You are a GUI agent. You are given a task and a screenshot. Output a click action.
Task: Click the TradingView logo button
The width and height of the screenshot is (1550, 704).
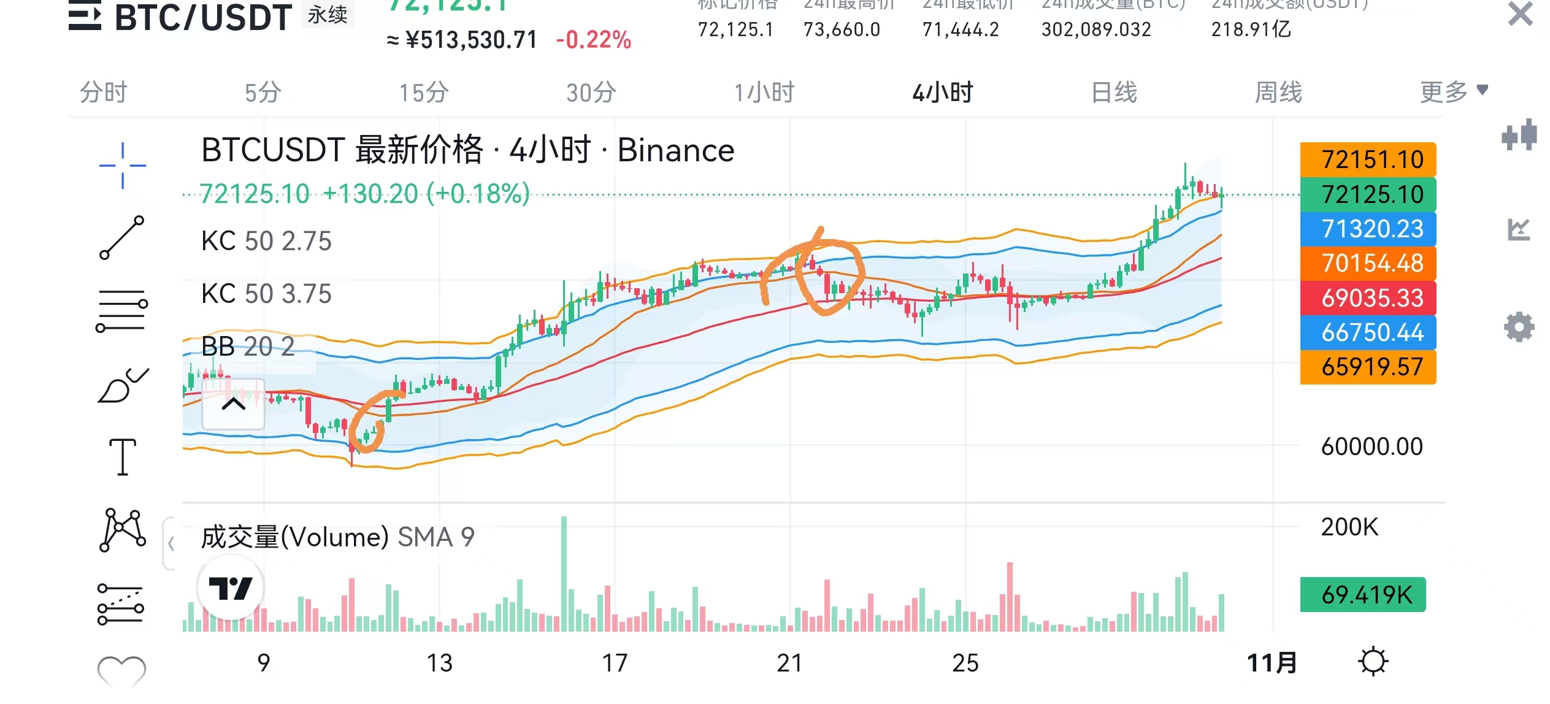230,588
